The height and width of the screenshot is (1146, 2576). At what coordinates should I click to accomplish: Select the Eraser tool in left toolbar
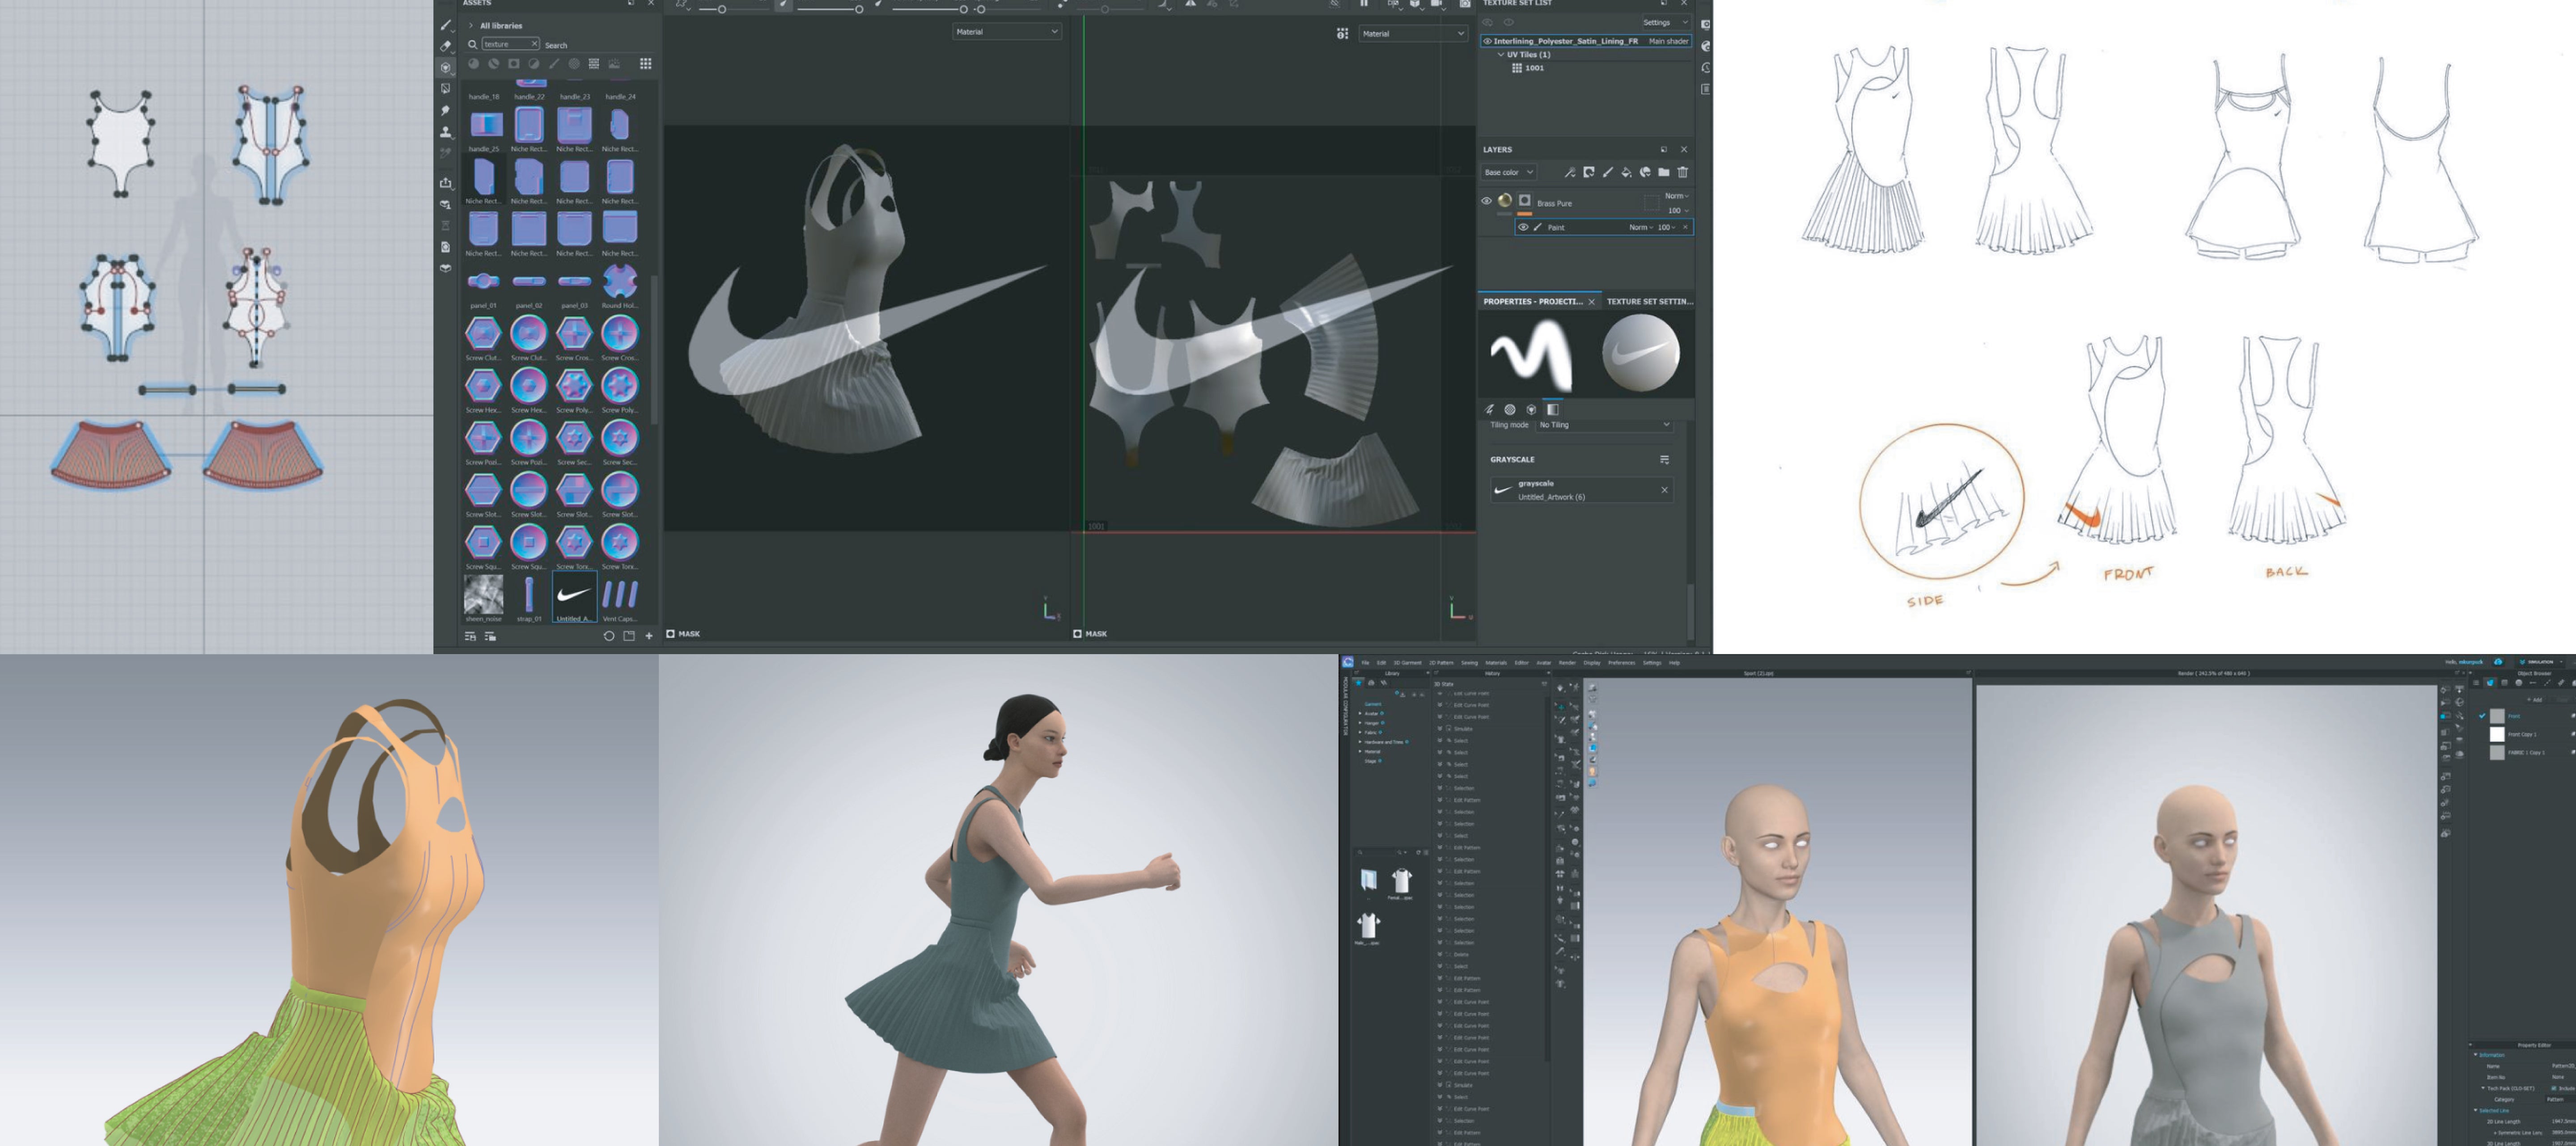pyautogui.click(x=445, y=46)
